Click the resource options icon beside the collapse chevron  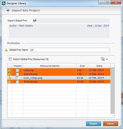[x=103, y=59]
